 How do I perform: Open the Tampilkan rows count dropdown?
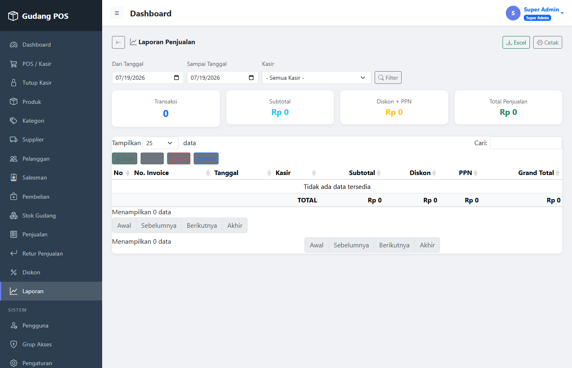(161, 143)
